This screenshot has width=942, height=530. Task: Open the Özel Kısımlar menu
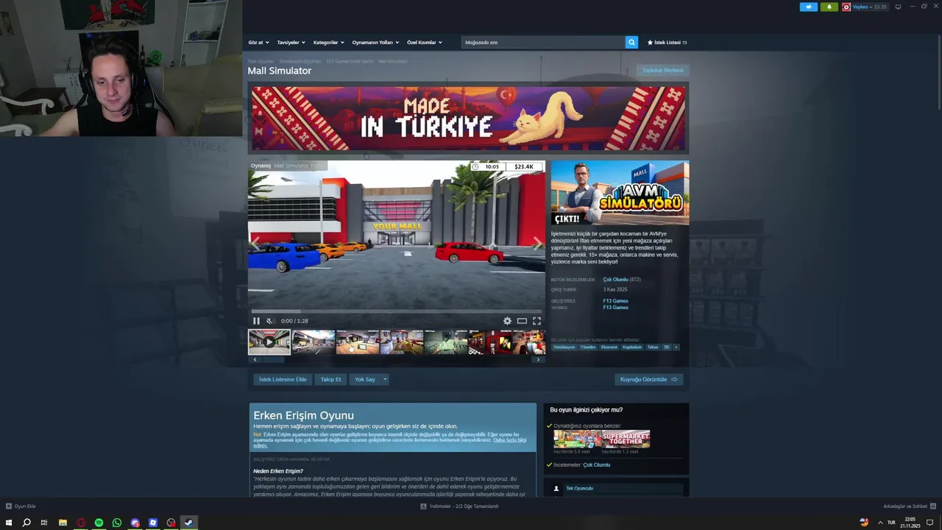click(425, 42)
